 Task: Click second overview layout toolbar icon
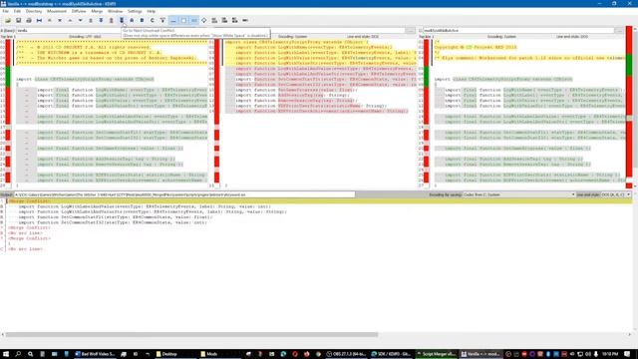tap(224, 20)
